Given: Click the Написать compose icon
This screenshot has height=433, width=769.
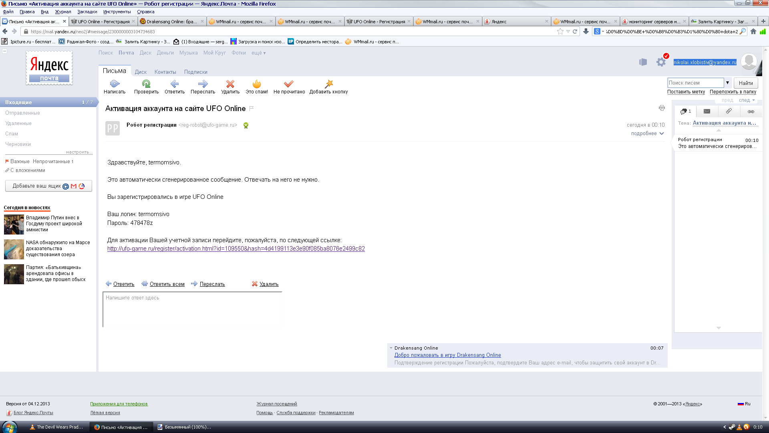Looking at the screenshot, I should (x=115, y=84).
